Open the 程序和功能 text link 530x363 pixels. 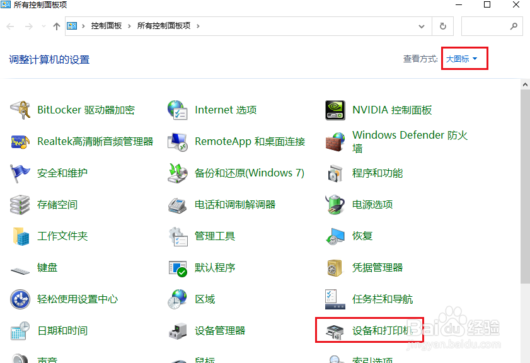[x=377, y=173]
